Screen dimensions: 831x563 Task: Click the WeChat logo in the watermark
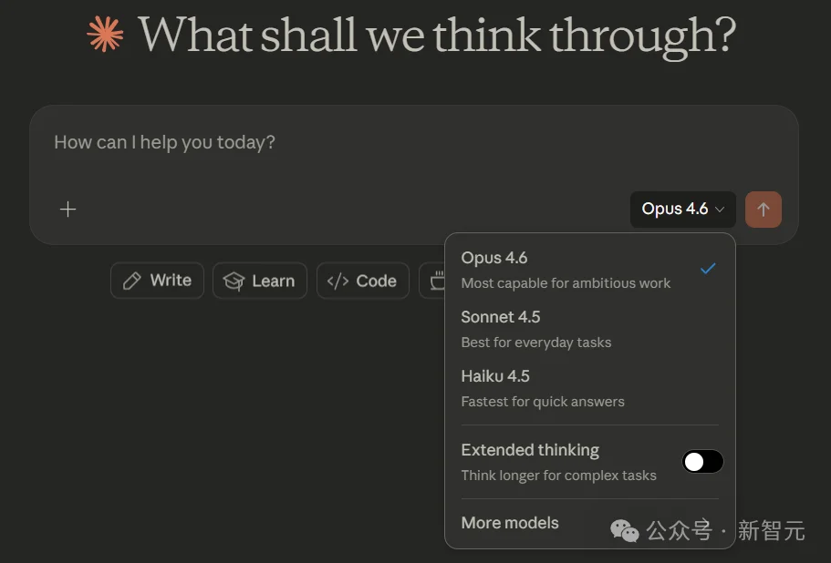tap(625, 530)
